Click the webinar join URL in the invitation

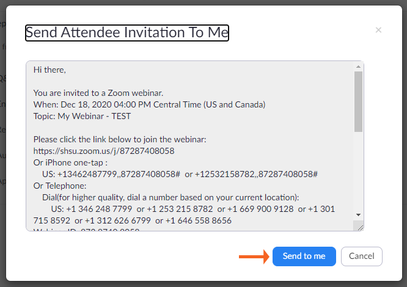tap(103, 151)
